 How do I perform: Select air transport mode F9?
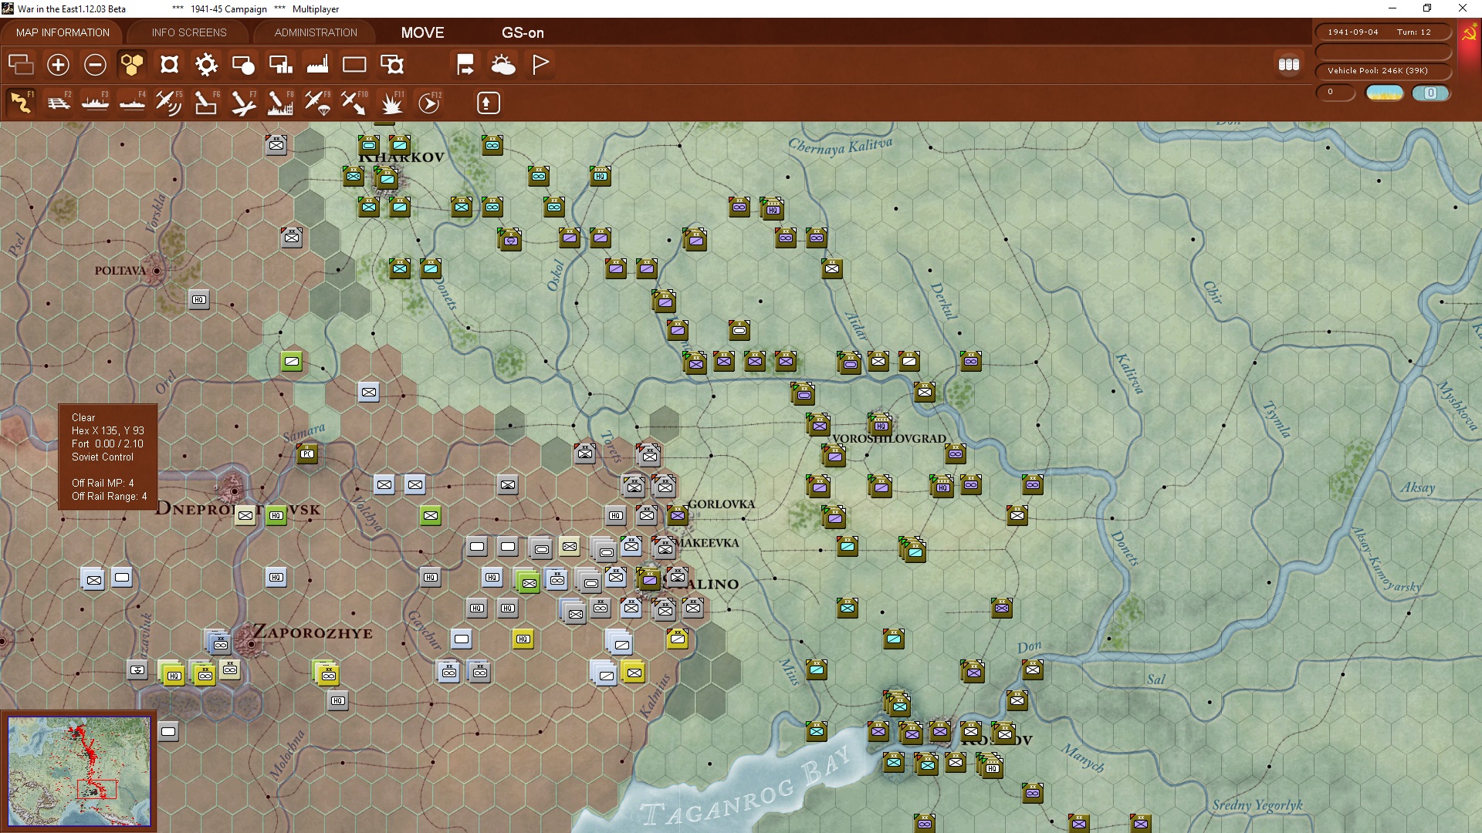[317, 103]
